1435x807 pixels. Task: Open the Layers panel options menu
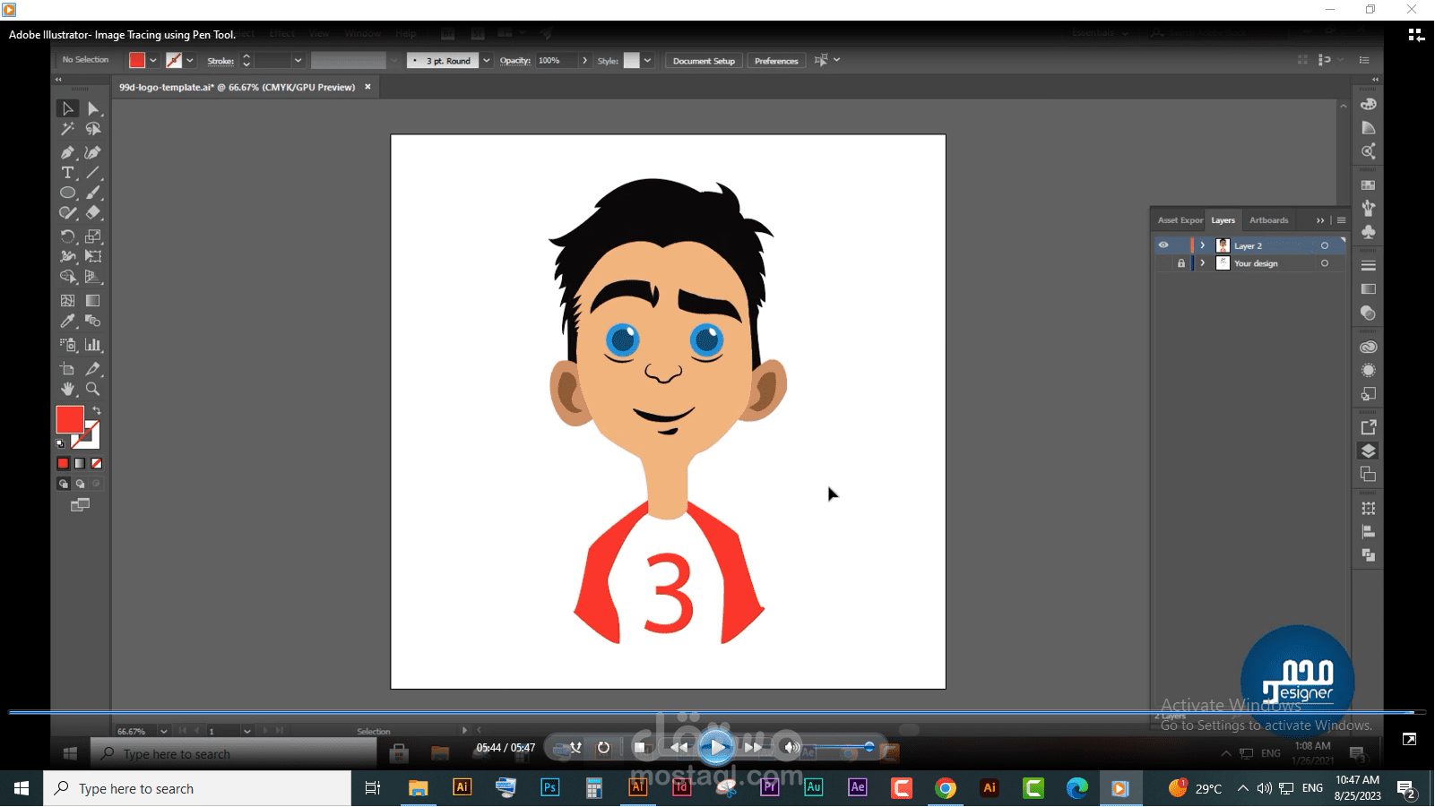pyautogui.click(x=1341, y=220)
